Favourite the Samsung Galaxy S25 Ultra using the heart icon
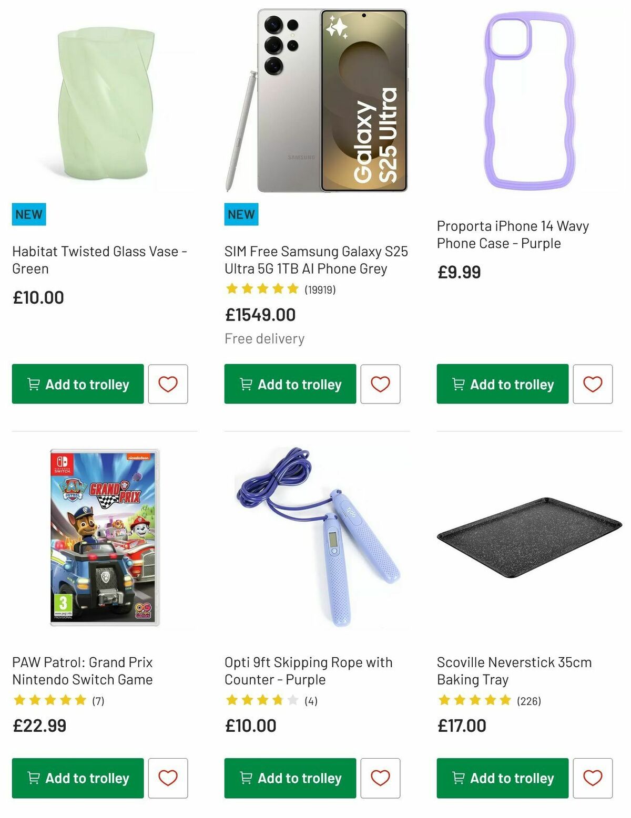 click(380, 384)
